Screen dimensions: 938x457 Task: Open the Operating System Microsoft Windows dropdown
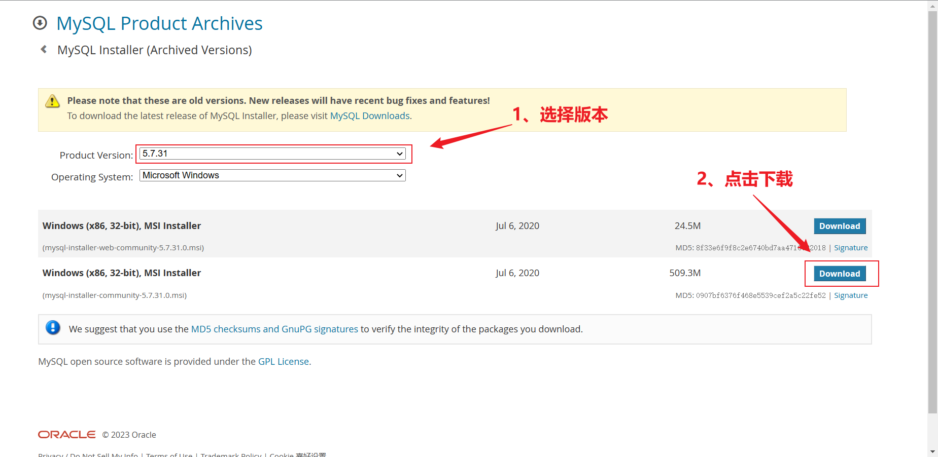[x=272, y=175]
